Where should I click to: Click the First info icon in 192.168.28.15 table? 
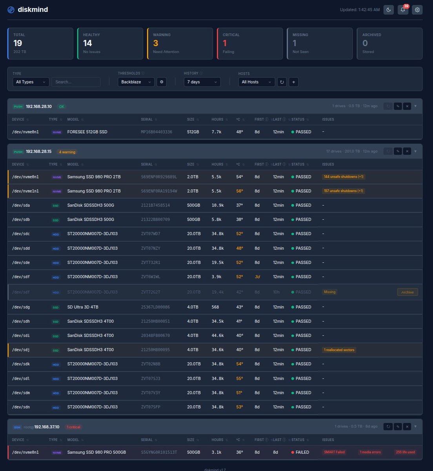267,164
